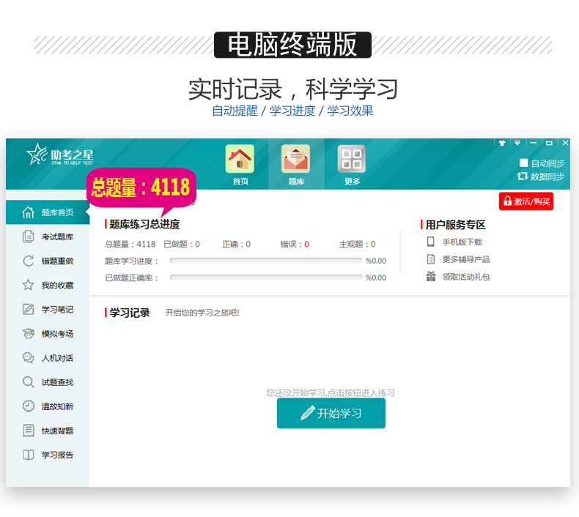Select the 题库 envelope icon tab

296,159
